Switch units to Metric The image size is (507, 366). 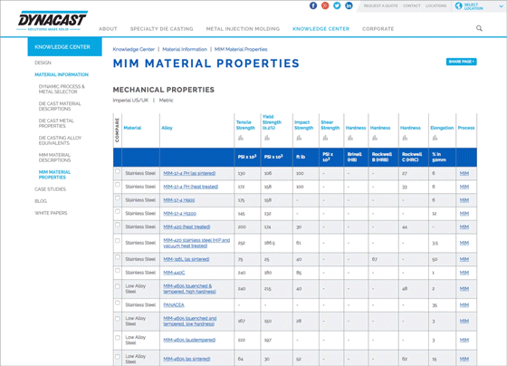click(166, 101)
